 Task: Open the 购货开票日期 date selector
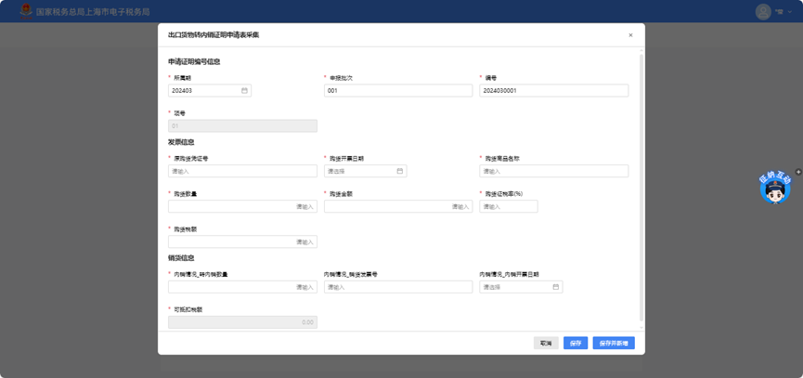[360, 172]
